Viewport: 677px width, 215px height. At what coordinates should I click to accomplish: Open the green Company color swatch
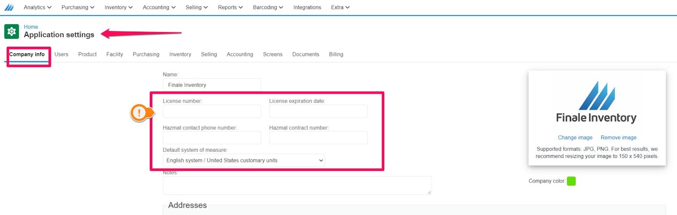(x=571, y=181)
